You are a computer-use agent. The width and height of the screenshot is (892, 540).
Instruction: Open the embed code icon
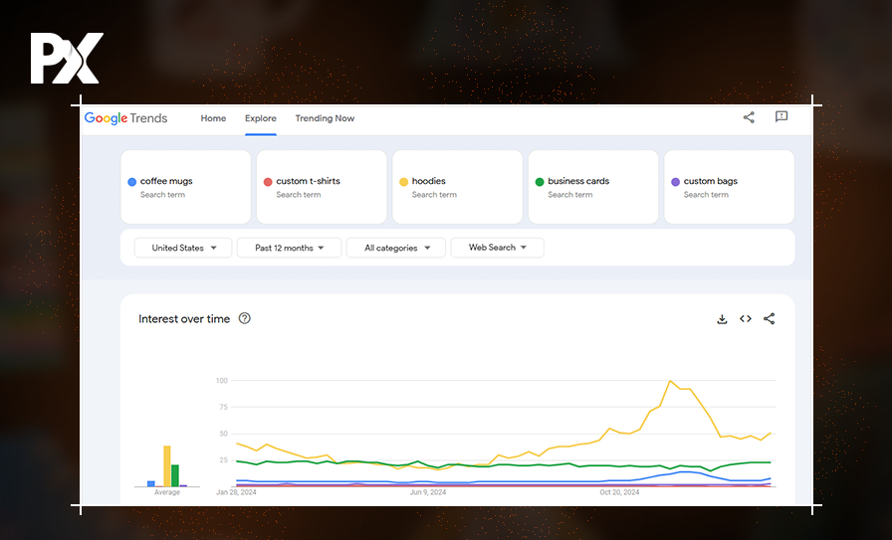point(746,319)
